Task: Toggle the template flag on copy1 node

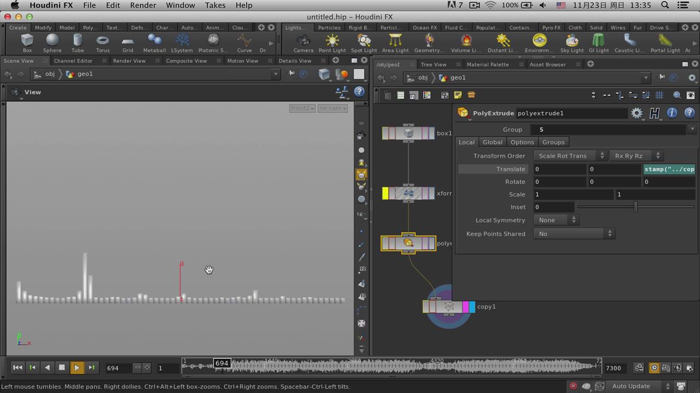Action: [465, 307]
